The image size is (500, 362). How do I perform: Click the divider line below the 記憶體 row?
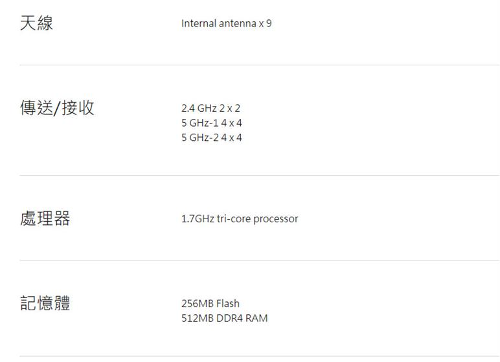point(259,356)
